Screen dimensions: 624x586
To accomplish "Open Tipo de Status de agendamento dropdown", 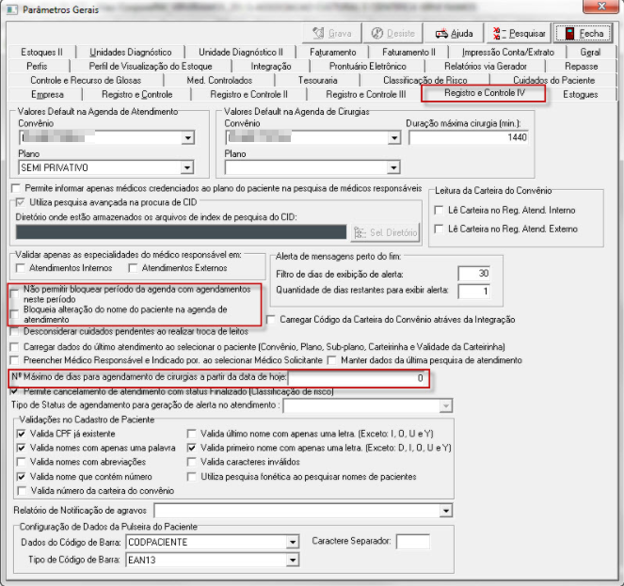I will [x=446, y=405].
